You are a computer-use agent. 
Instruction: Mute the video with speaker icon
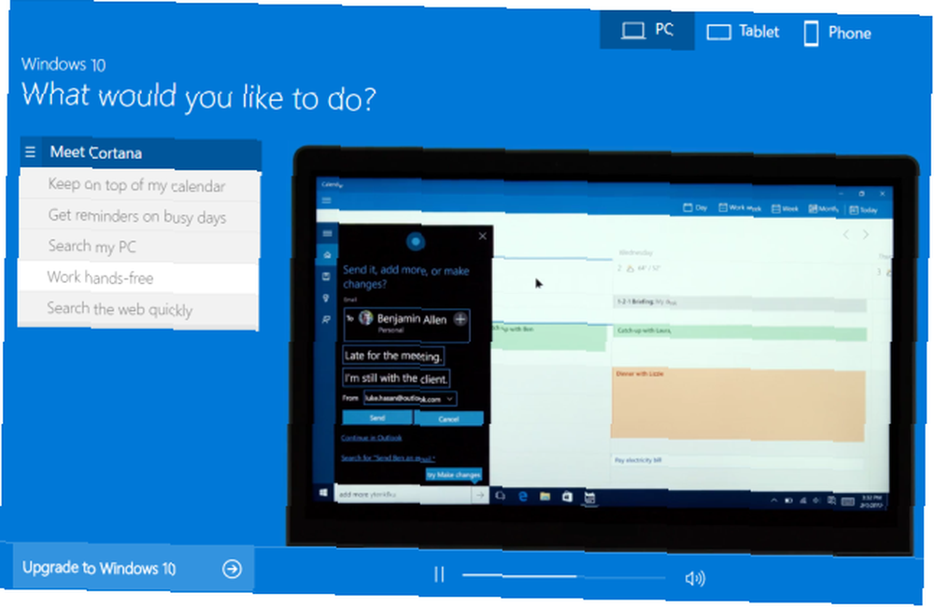tap(695, 578)
